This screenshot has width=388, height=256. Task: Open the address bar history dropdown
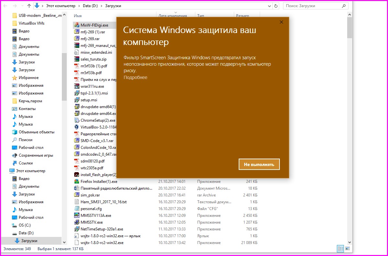270,6
